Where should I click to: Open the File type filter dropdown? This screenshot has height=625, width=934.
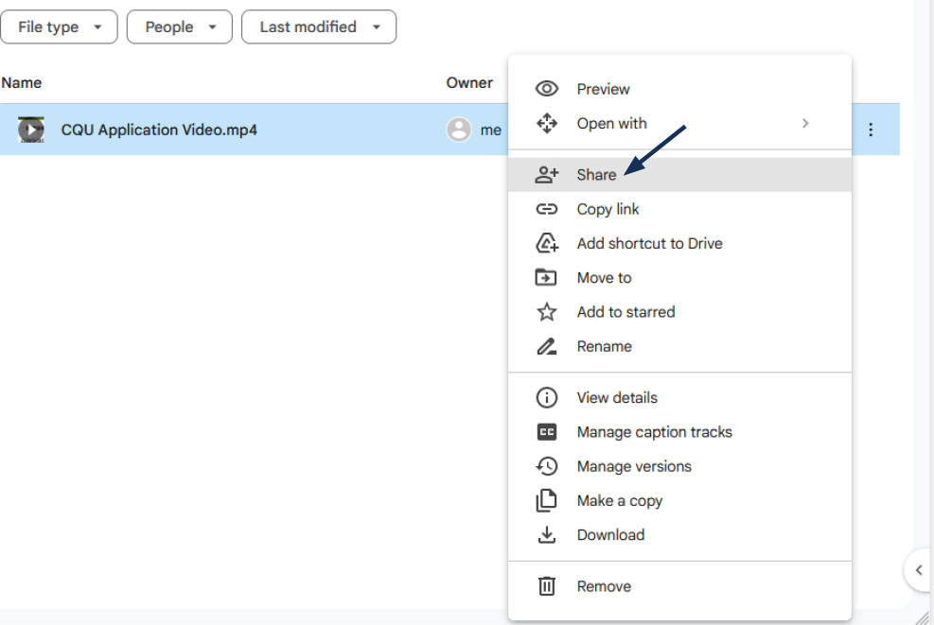click(x=59, y=27)
